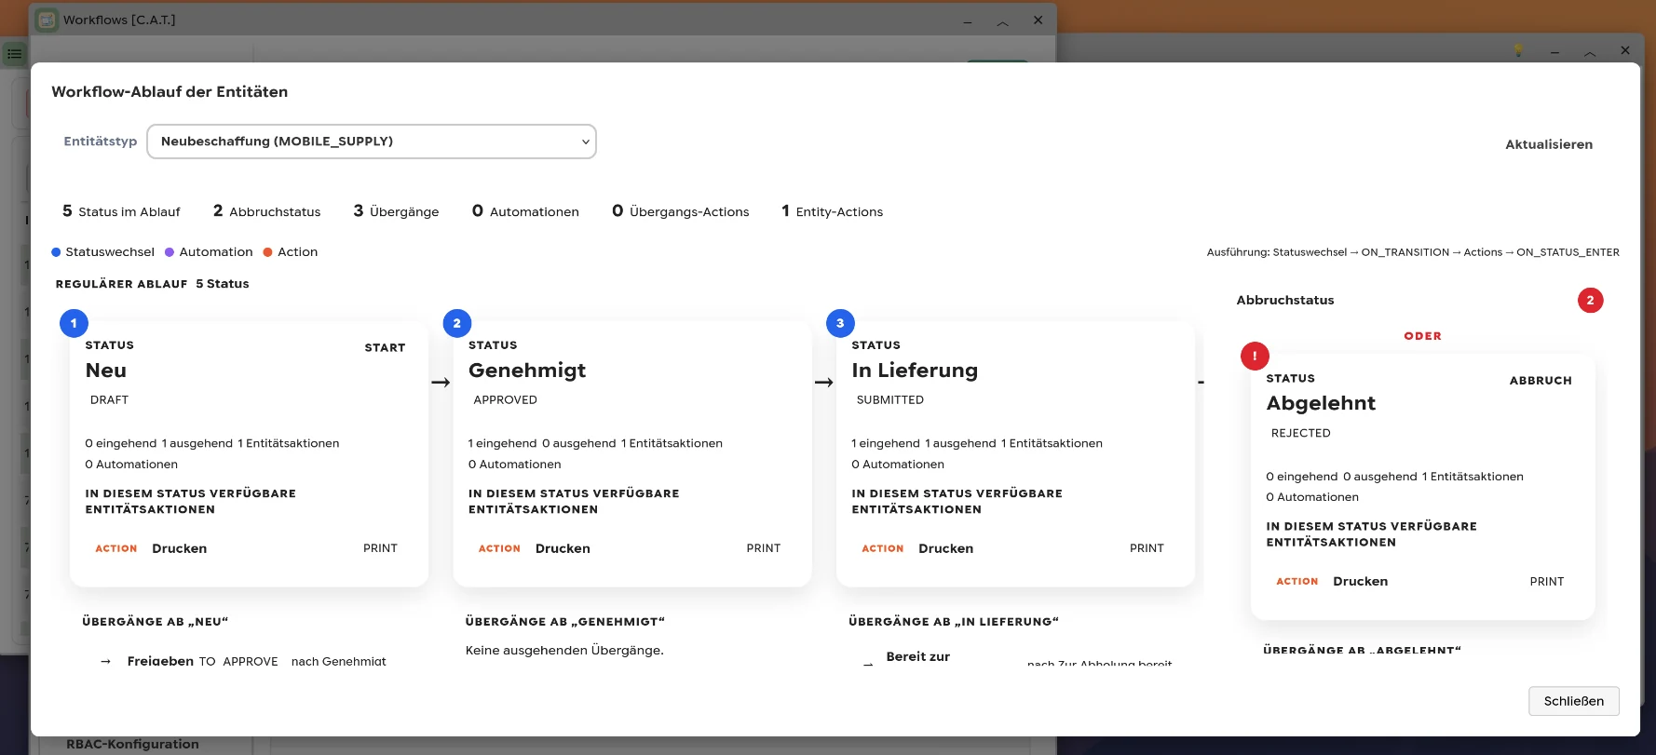Click the Aktualisieren button
Screen dimensions: 1656x755
pyautogui.click(x=1549, y=144)
